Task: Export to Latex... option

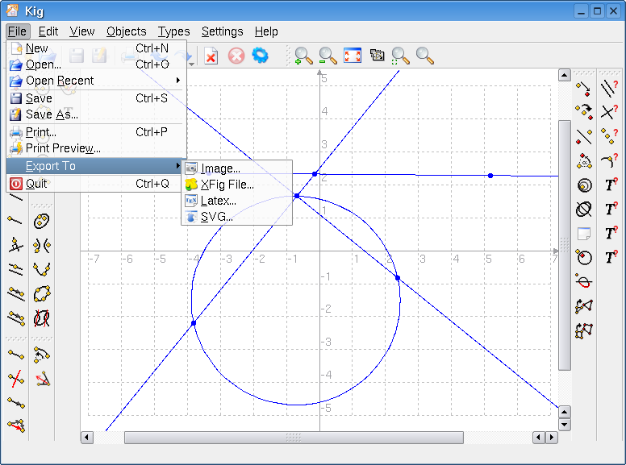Action: pos(236,201)
